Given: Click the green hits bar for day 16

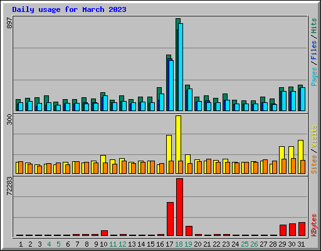Looking at the screenshot, I should click(159, 90).
